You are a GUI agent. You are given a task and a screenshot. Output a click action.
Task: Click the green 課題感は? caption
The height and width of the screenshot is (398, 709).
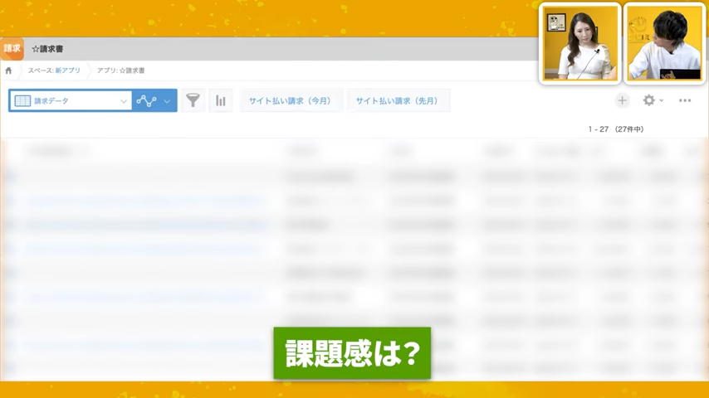[x=352, y=353]
